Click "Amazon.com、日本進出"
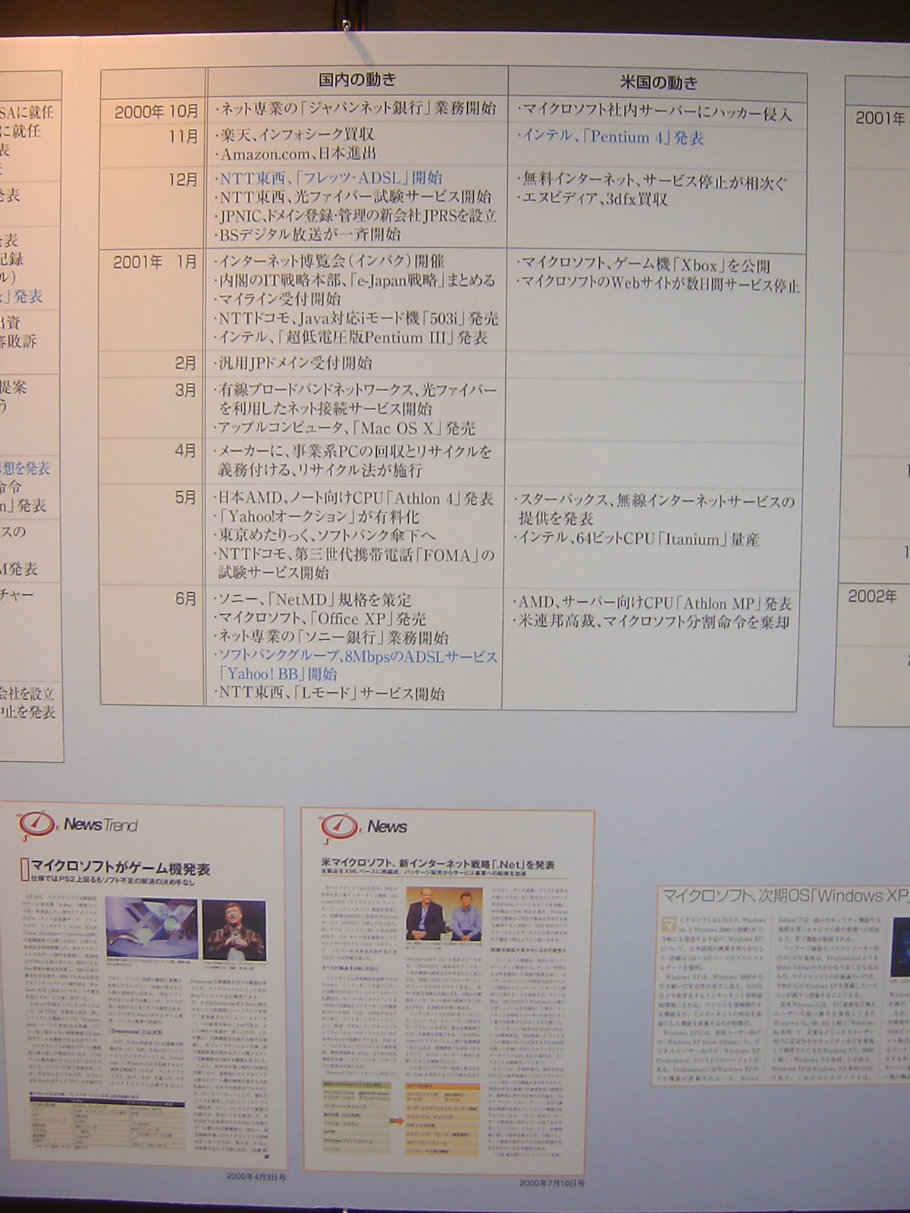The height and width of the screenshot is (1213, 910). 296,154
